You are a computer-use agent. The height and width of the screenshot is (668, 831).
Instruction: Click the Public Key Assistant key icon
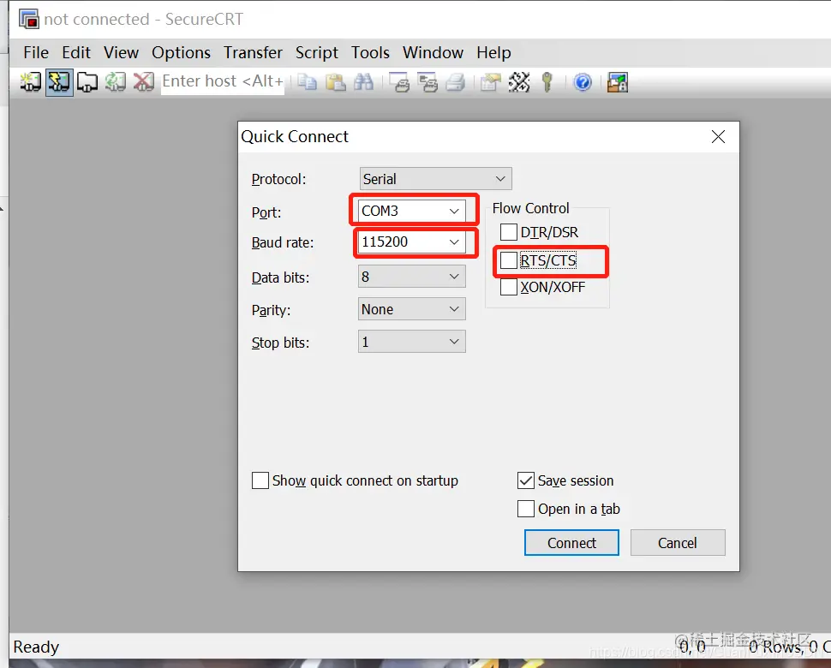[547, 82]
